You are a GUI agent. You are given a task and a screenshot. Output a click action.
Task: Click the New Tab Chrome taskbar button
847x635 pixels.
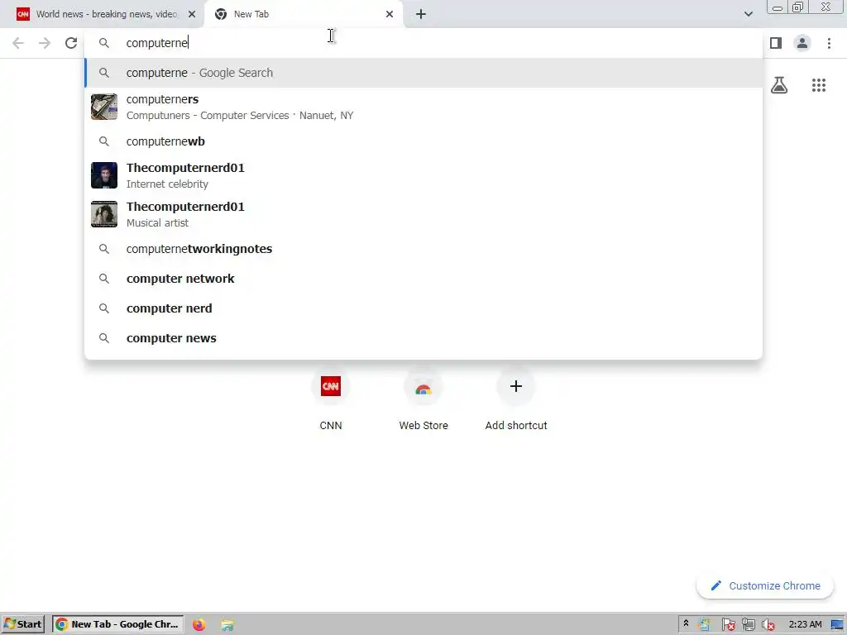(117, 624)
